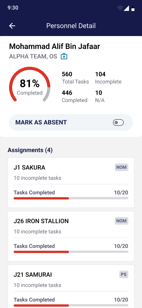
Task: Toggle the Mark as Absent switch
Action: [118, 123]
